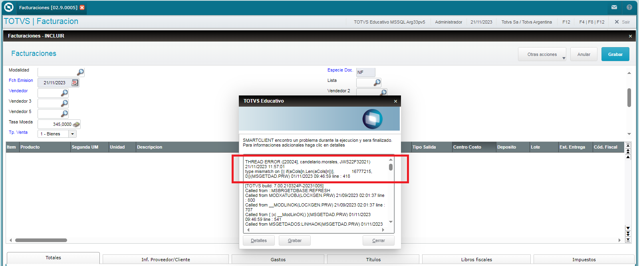Jump to first grid row arrow
This screenshot has height=266, width=639.
click(x=628, y=146)
